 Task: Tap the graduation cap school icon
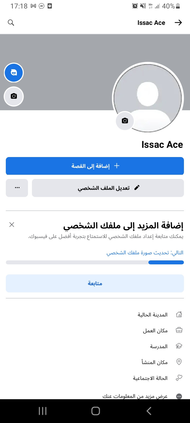(179, 346)
